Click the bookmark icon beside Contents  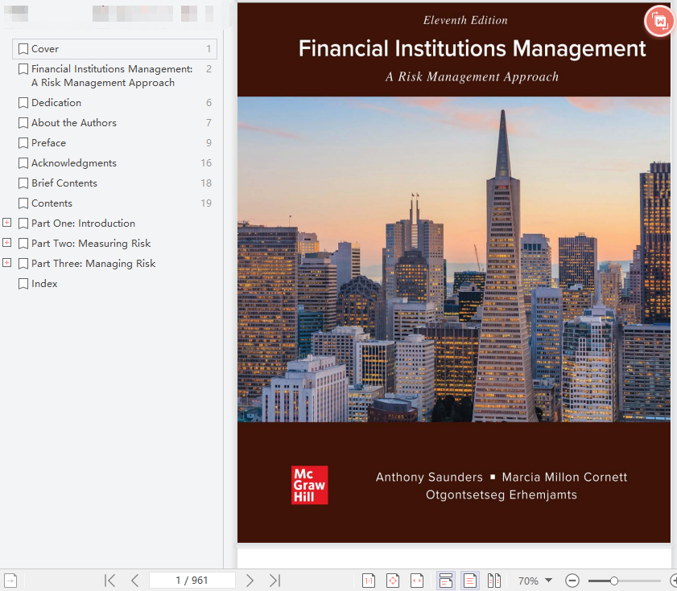tap(23, 203)
